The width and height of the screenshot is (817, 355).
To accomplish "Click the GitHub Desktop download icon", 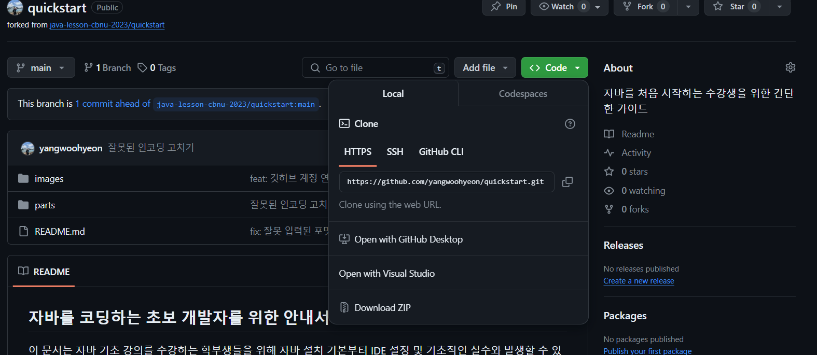I will pos(344,239).
